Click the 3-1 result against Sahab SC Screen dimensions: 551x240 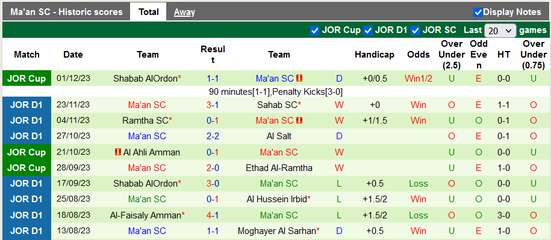(x=213, y=105)
